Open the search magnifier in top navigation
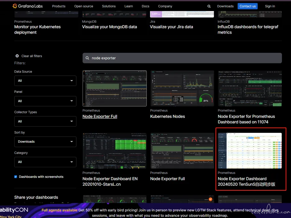This screenshot has width=291, height=218. point(209,6)
